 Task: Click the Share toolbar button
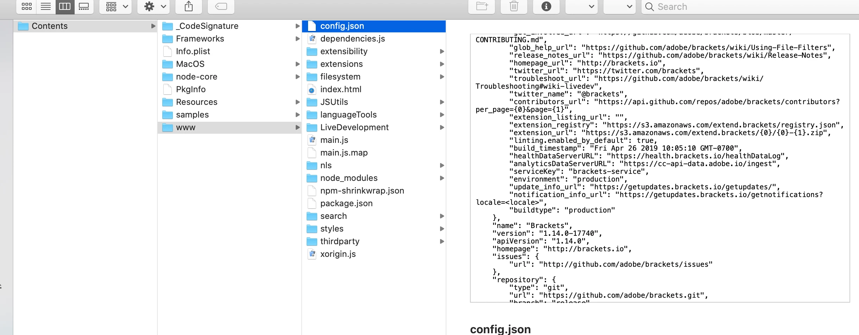[189, 6]
